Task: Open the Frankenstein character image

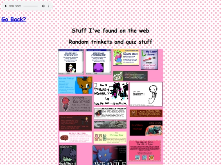Action: click(x=68, y=155)
